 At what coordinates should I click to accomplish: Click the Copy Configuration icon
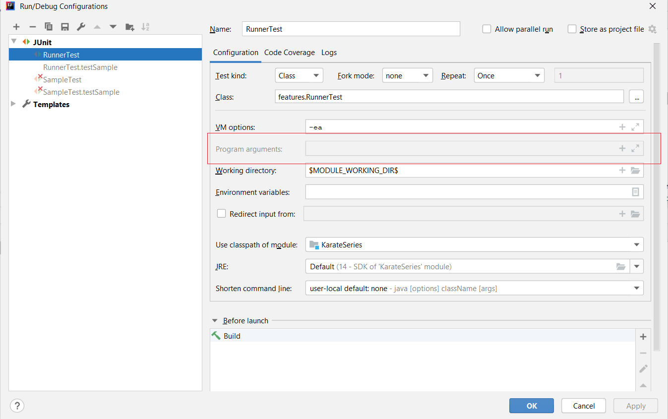click(x=49, y=27)
